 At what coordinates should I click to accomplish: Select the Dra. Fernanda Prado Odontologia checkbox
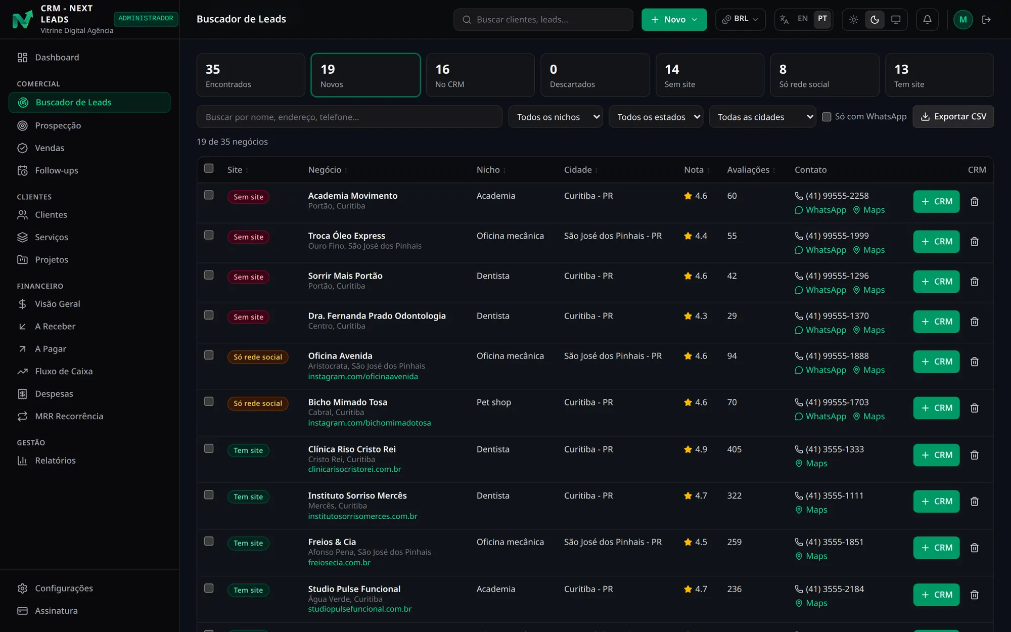pyautogui.click(x=209, y=315)
